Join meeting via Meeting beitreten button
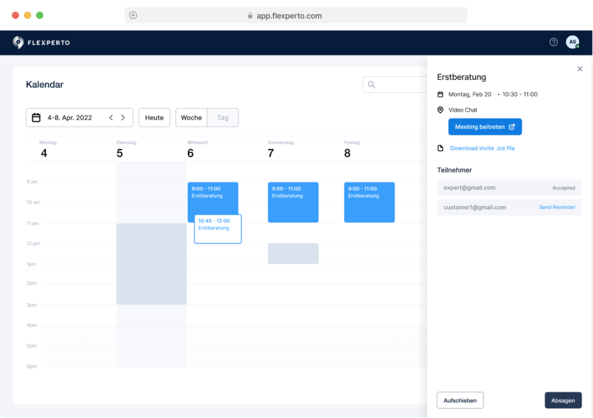Image resolution: width=593 pixels, height=418 pixels. [485, 127]
